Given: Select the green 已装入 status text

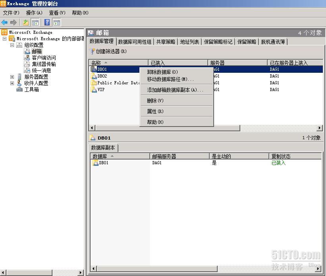Looking at the screenshot, I should click(x=278, y=163).
